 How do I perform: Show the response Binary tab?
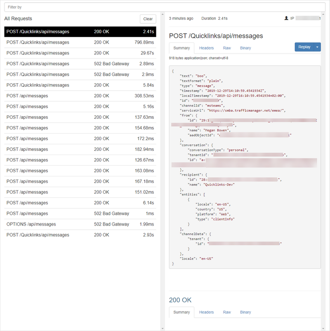(245, 312)
